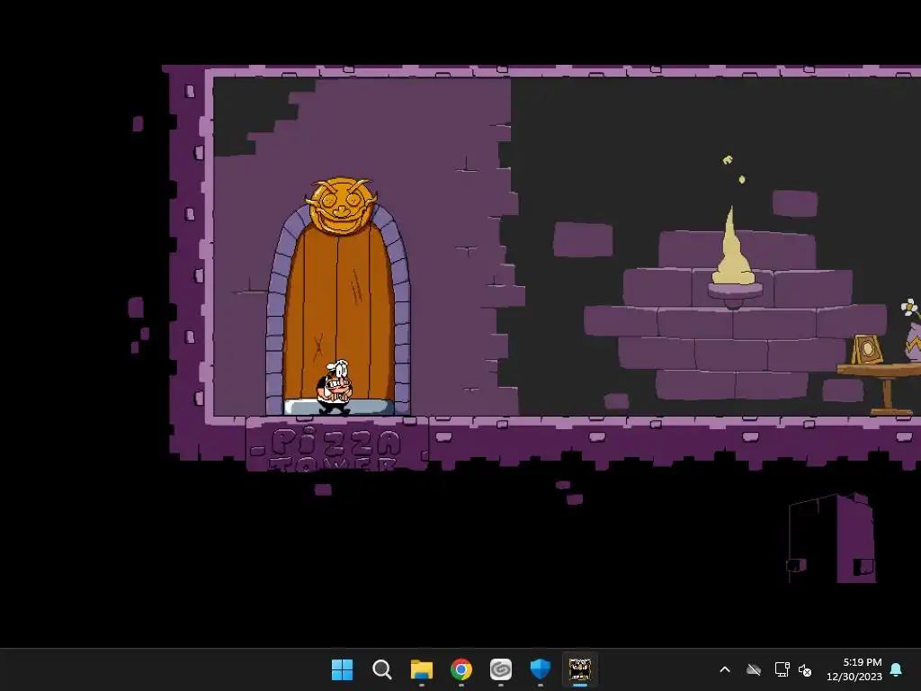This screenshot has height=691, width=921.
Task: Select the Pizza Tower taskbar icon
Action: click(580, 669)
